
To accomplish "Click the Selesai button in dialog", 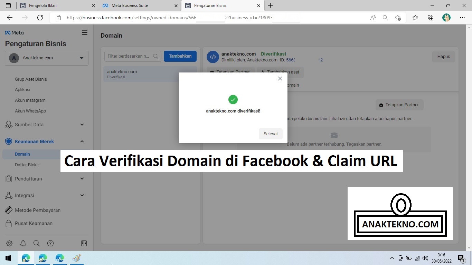I will click(271, 134).
